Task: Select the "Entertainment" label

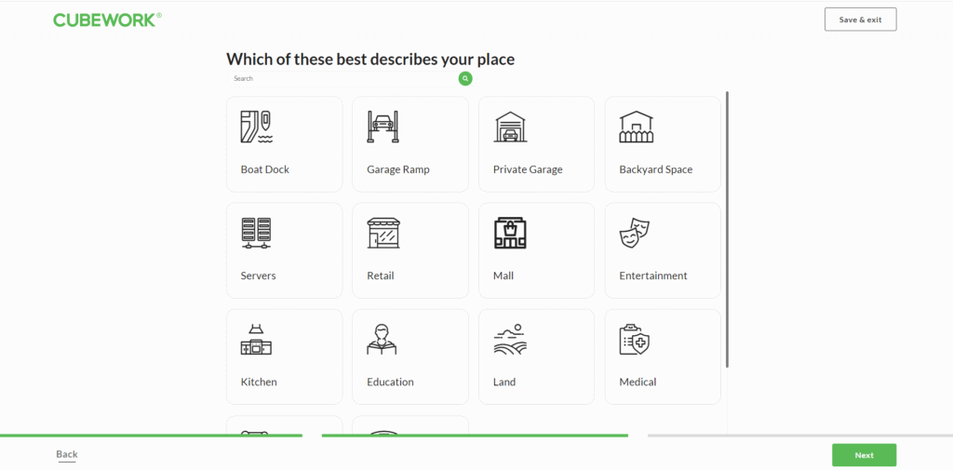Action: (x=653, y=276)
